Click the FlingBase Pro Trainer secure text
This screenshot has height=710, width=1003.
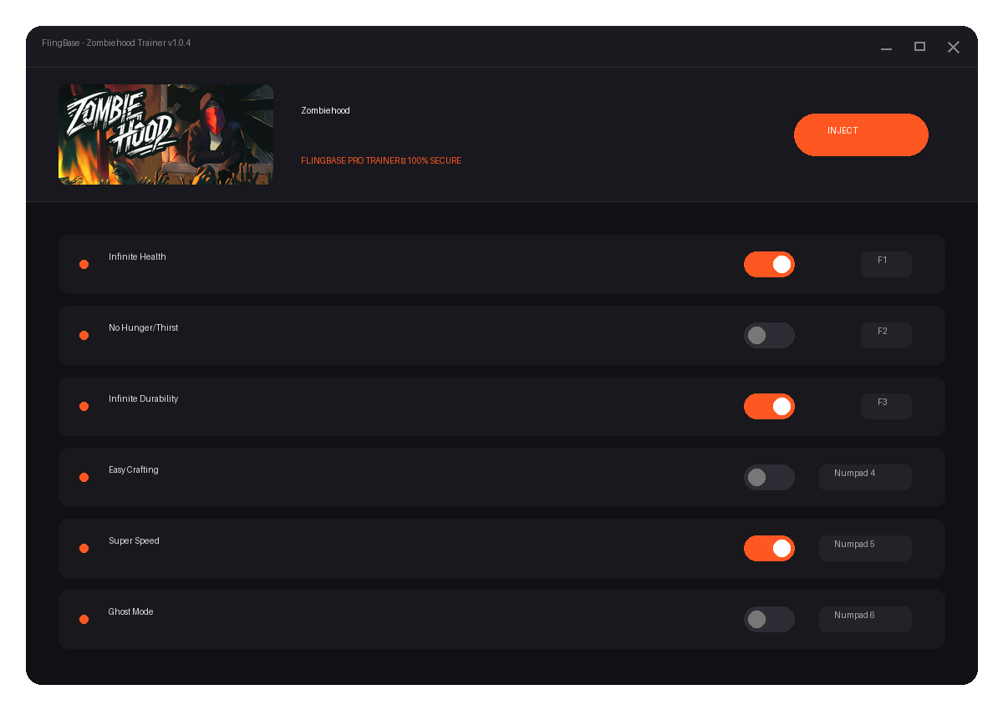pos(381,160)
